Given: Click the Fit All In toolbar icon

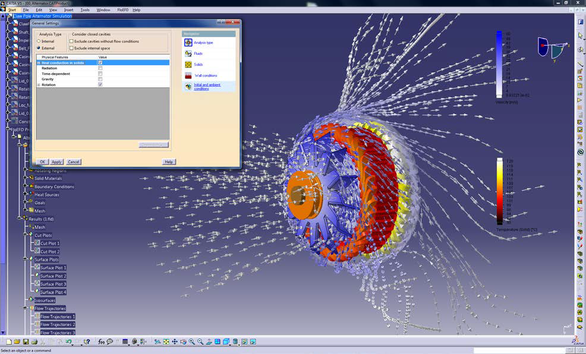Looking at the screenshot, I should [166, 342].
